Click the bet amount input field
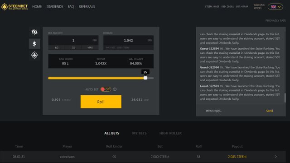The width and height of the screenshot is (290, 163). 73,40
